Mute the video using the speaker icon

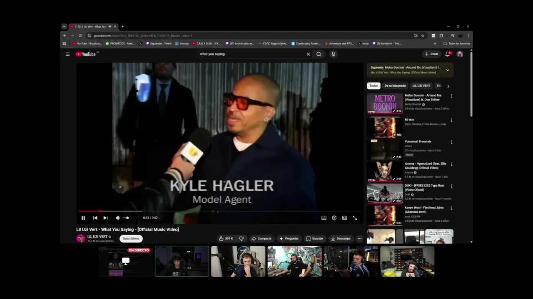pyautogui.click(x=118, y=218)
